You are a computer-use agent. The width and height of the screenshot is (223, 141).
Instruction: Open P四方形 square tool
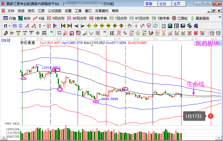56,18
